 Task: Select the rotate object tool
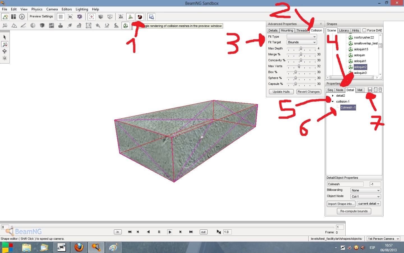pos(5,51)
